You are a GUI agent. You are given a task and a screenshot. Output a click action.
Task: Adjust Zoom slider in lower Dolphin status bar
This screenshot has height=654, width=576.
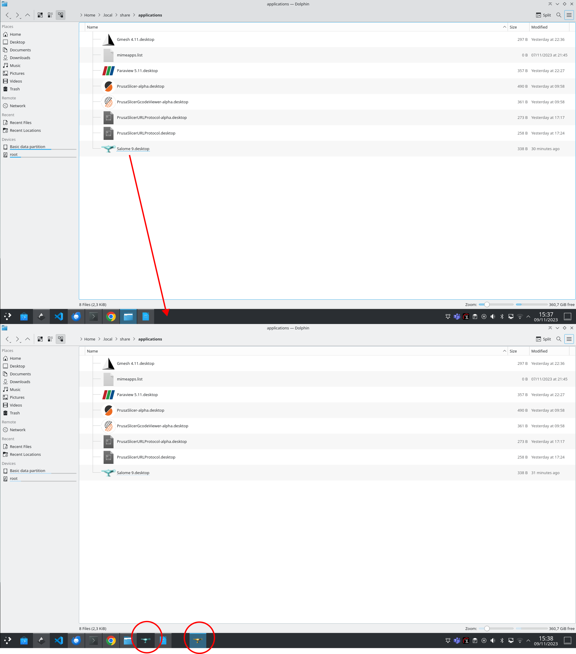(x=496, y=629)
